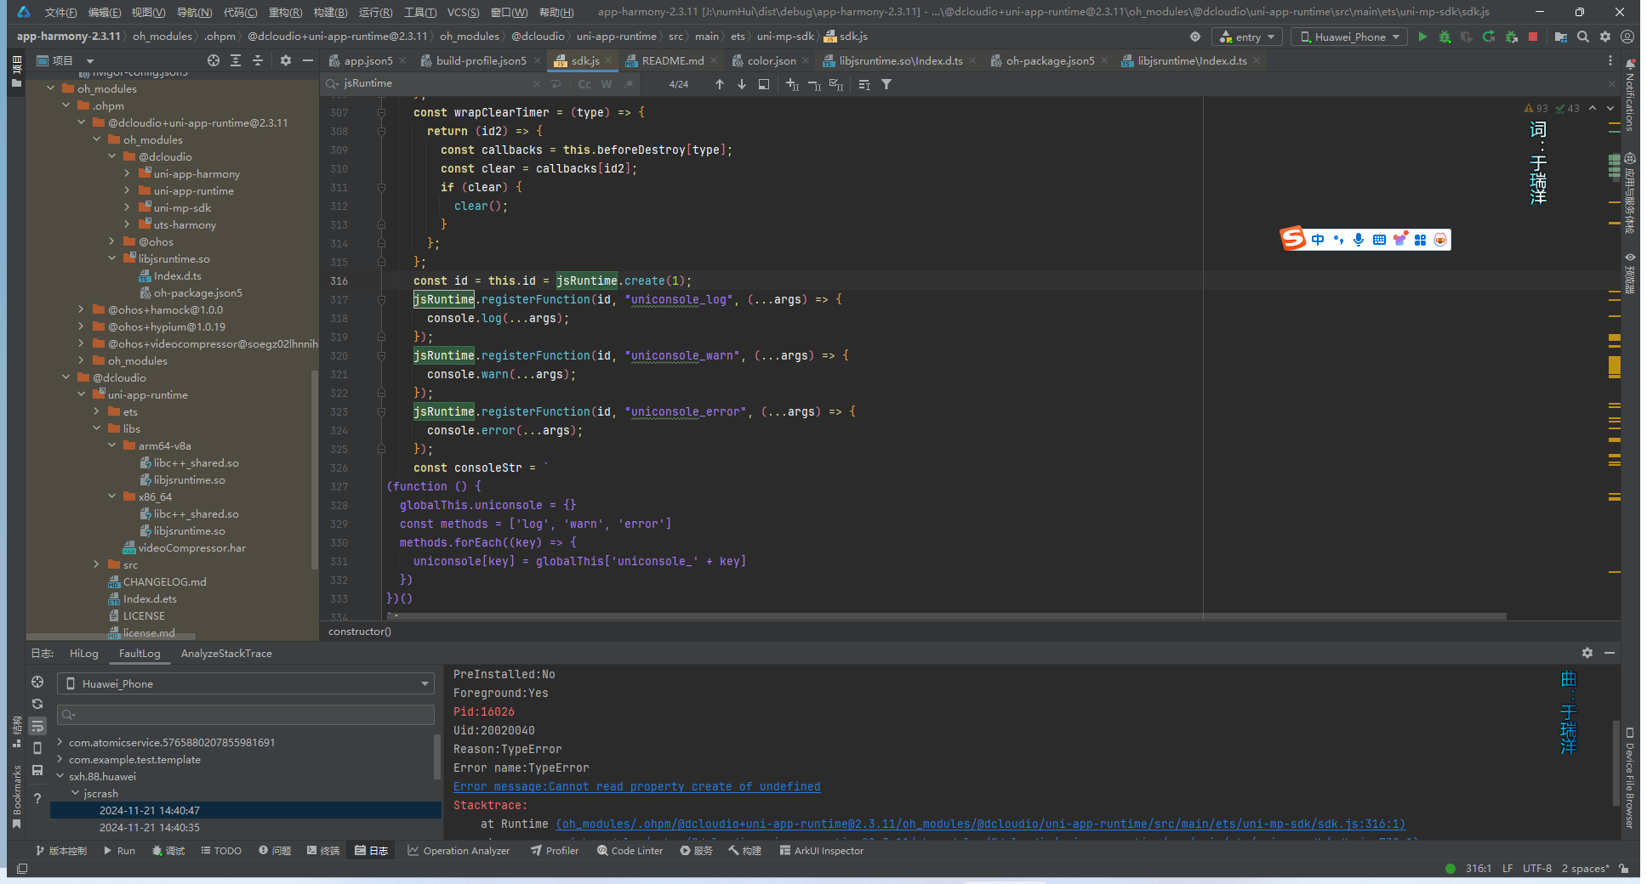This screenshot has height=884, width=1647.
Task: Switch to app.json5 editor tab
Action: click(x=368, y=60)
